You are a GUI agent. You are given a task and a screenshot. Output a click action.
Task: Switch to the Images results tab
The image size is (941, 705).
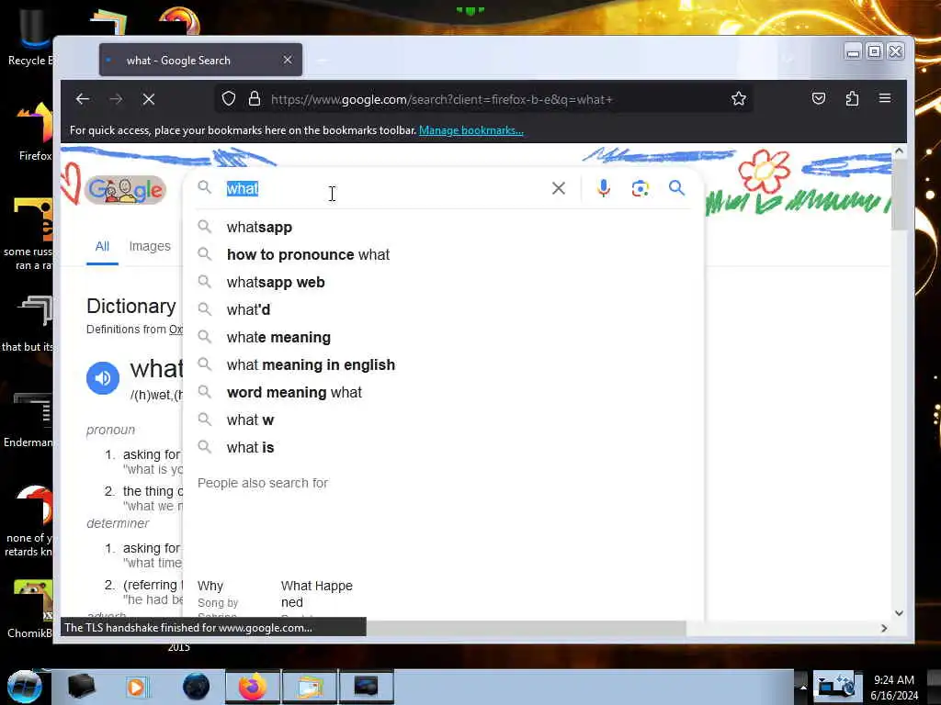coord(150,246)
